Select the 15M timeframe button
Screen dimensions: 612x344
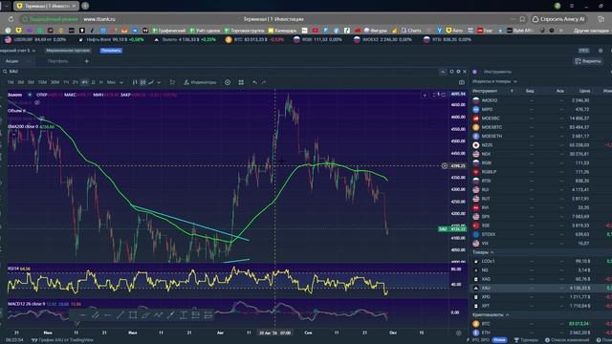[42, 82]
